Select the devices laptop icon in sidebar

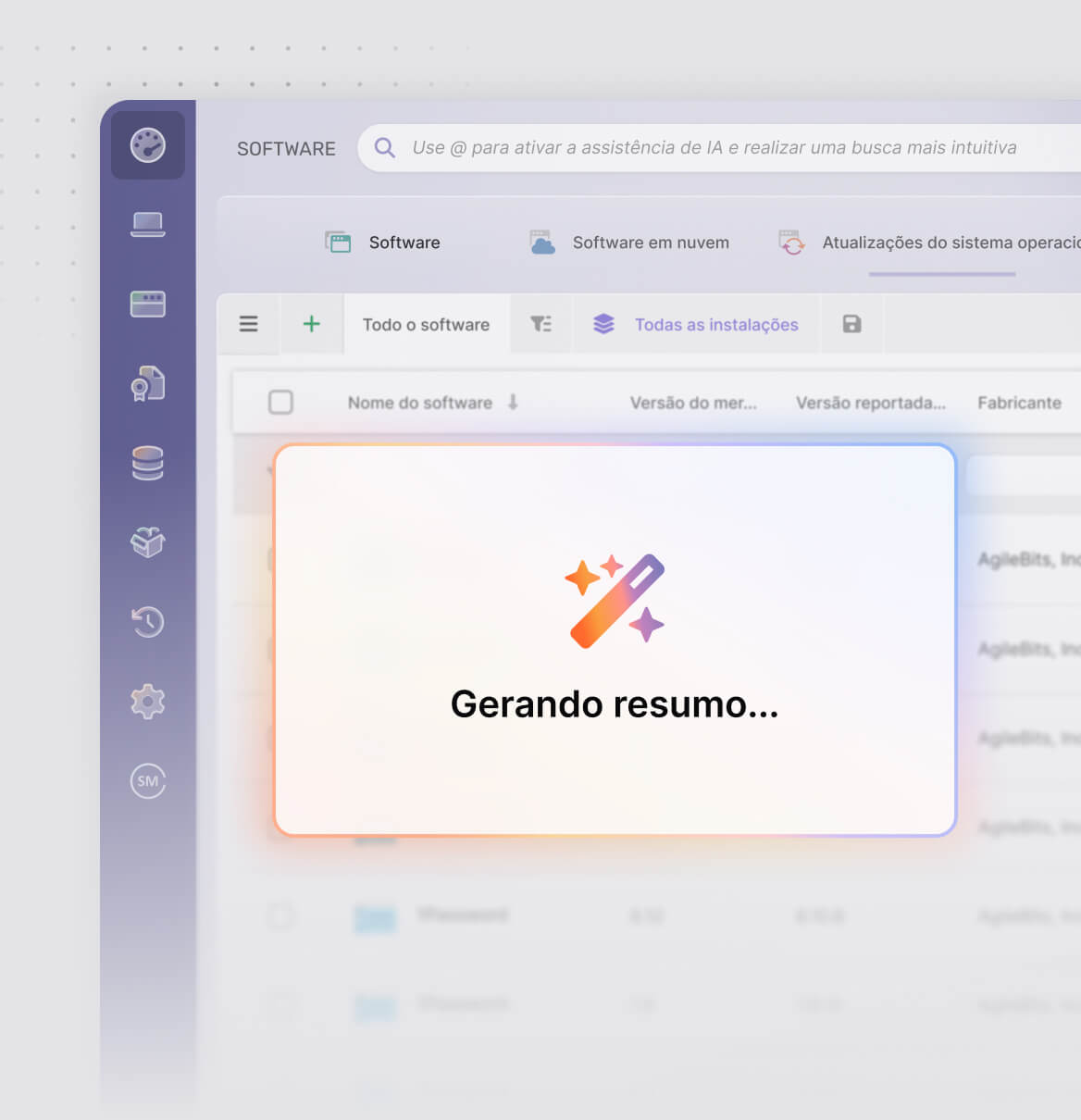(x=147, y=224)
